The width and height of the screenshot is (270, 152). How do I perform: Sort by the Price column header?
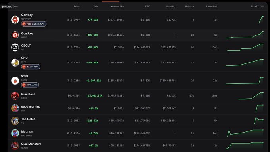(77, 6)
